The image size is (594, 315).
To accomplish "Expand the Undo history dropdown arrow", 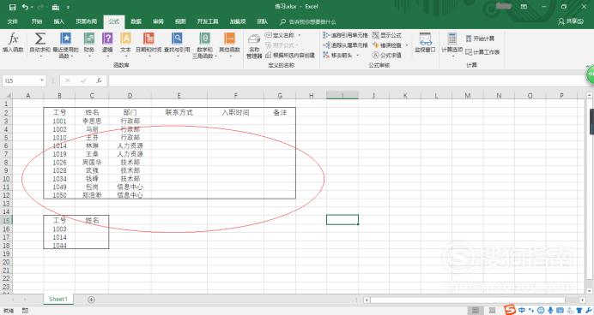I will click(x=32, y=7).
